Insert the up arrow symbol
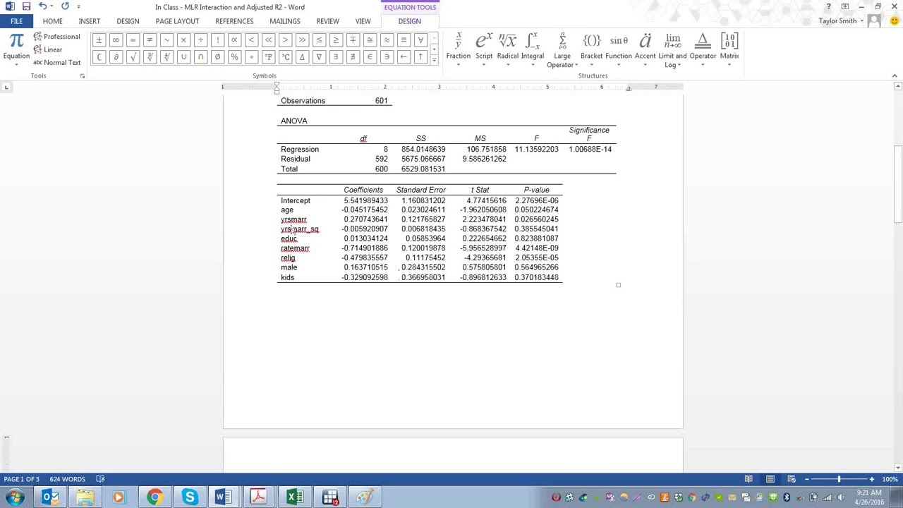 point(420,57)
